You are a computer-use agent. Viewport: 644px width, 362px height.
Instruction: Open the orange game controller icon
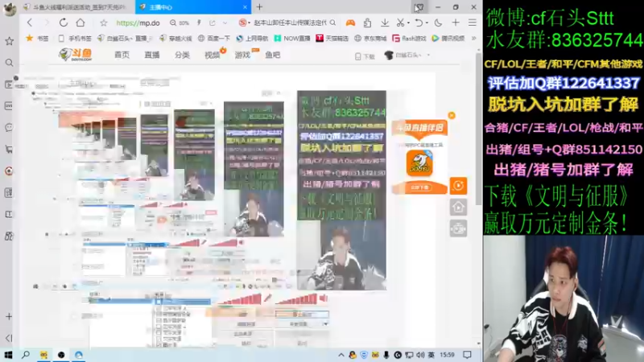point(350,23)
